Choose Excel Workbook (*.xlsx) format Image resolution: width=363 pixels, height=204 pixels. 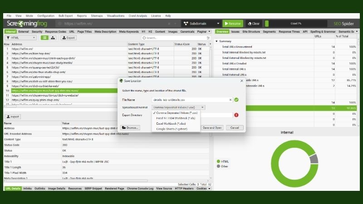[171, 123]
